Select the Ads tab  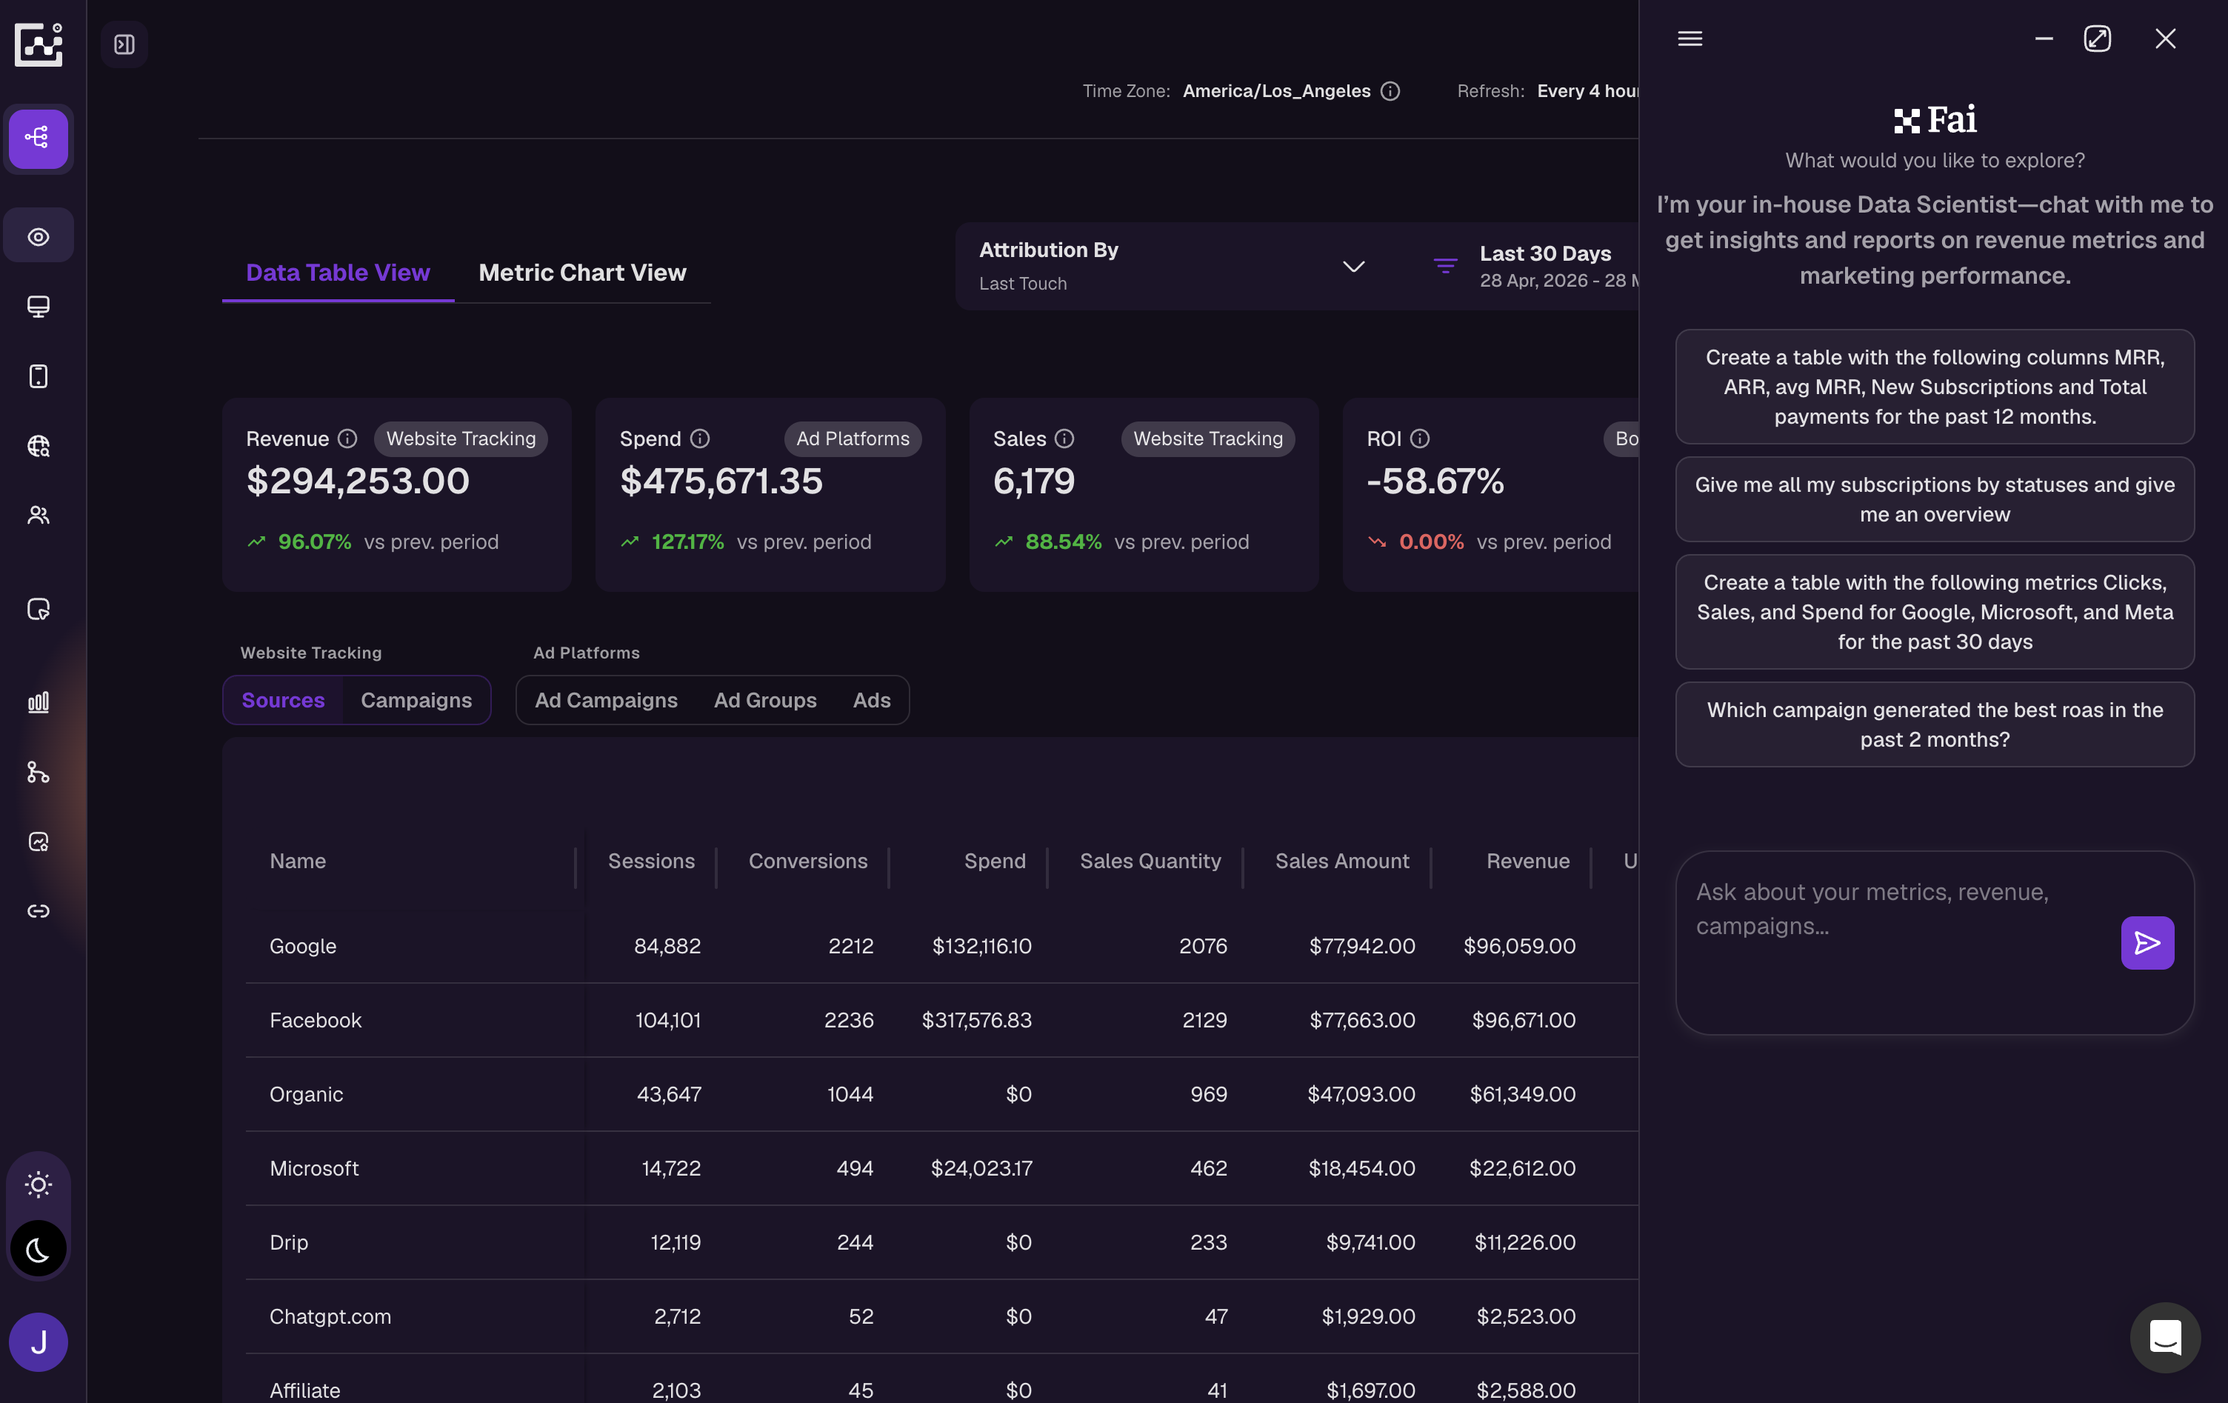(872, 700)
